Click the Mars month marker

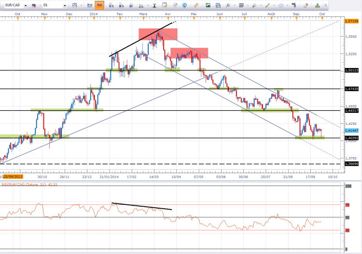click(143, 14)
